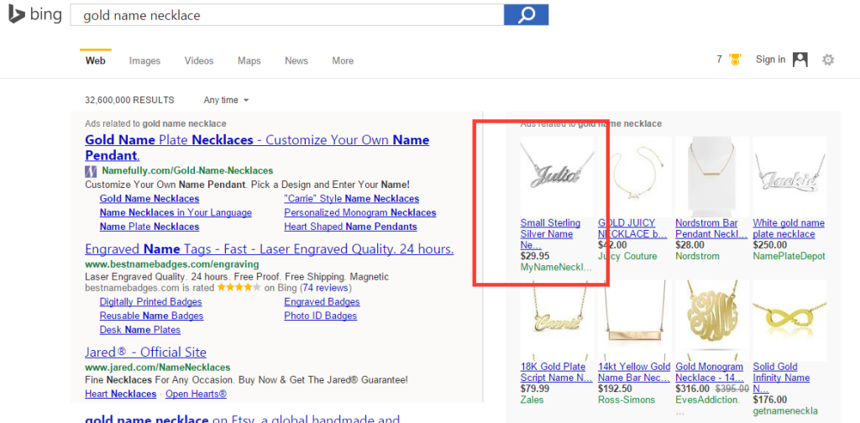Click Reusable Name Badges link

(x=151, y=316)
